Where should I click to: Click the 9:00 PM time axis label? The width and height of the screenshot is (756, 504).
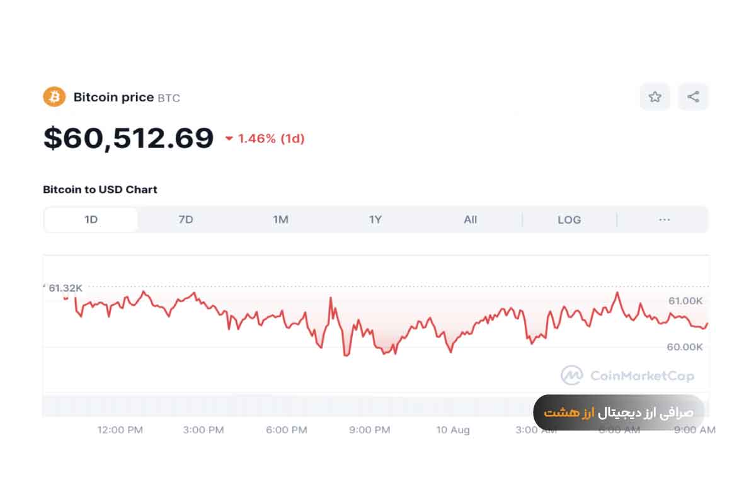[x=369, y=430]
